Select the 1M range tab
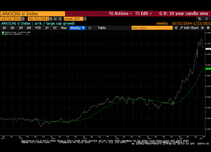The image size is (211, 152). pos(20,28)
